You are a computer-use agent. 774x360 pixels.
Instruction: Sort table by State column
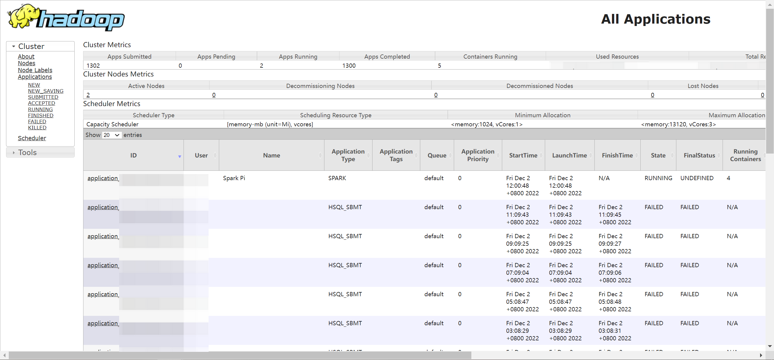tap(658, 155)
